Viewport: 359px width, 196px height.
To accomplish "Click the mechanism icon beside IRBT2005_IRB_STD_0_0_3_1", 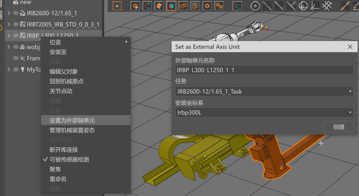I will (x=23, y=24).
